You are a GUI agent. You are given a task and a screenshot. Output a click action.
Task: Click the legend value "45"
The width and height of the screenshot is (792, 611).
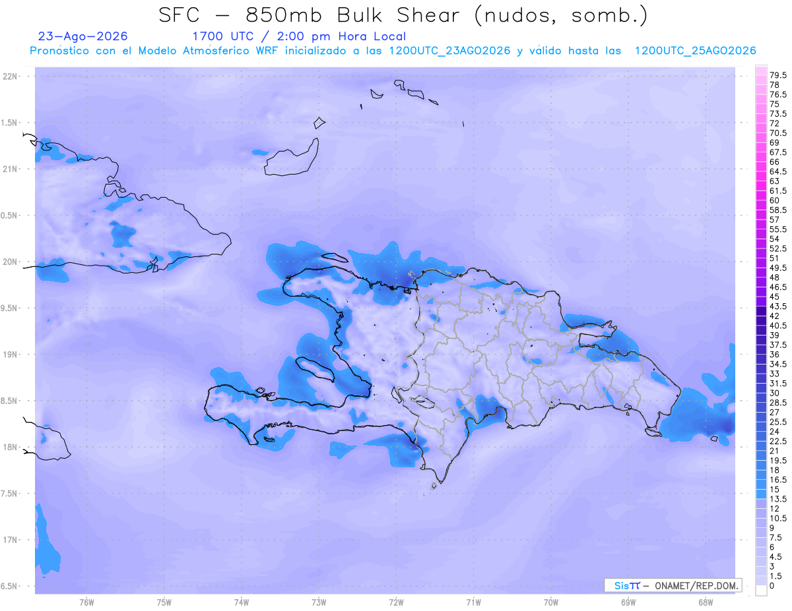pyautogui.click(x=775, y=297)
